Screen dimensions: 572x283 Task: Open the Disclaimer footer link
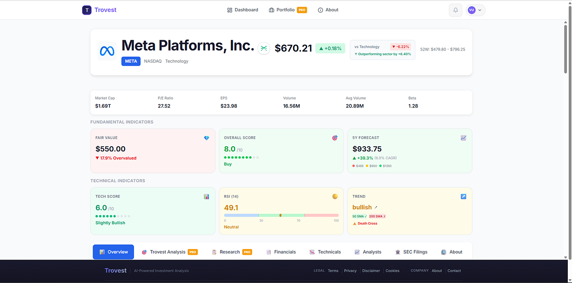(371, 271)
